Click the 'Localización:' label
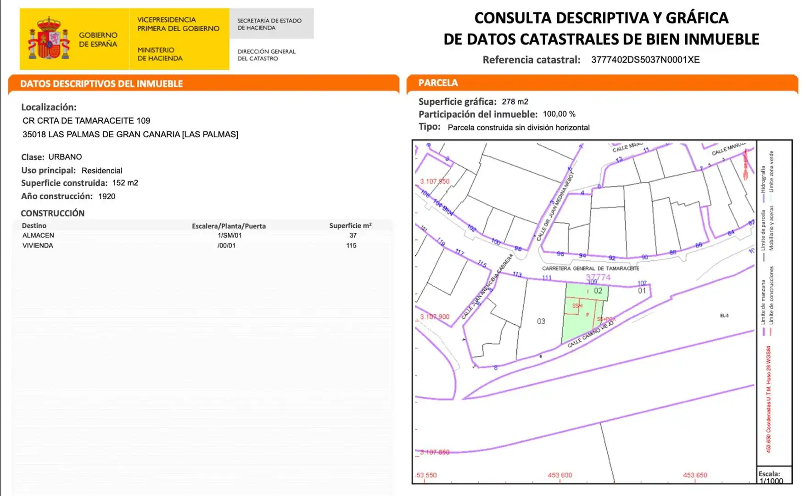 click(49, 107)
